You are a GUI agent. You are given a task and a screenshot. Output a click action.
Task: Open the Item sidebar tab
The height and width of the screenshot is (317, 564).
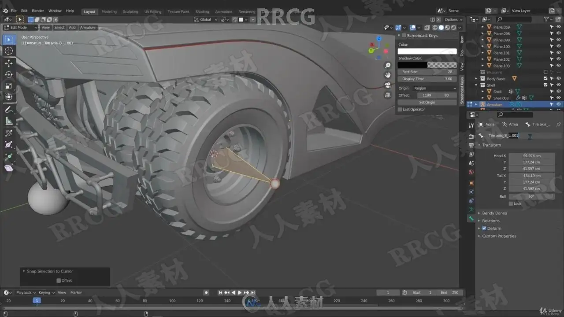(462, 39)
